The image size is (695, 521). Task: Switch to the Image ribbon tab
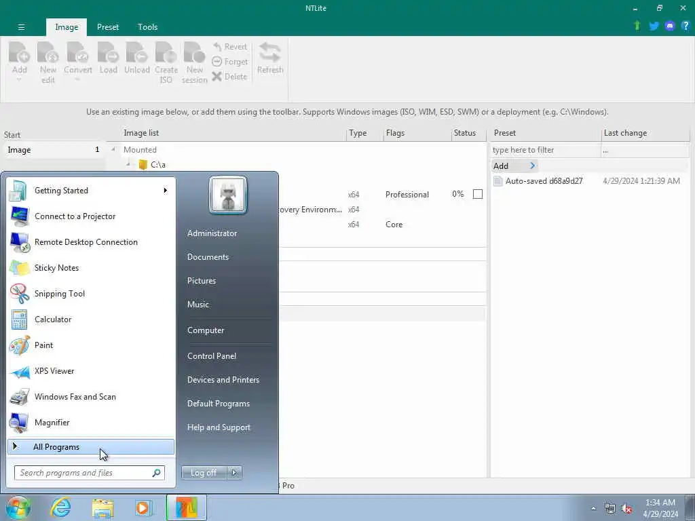67,27
